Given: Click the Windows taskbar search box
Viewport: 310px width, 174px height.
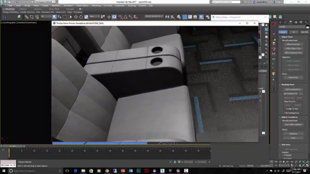Looking at the screenshot, I should coord(35,171).
